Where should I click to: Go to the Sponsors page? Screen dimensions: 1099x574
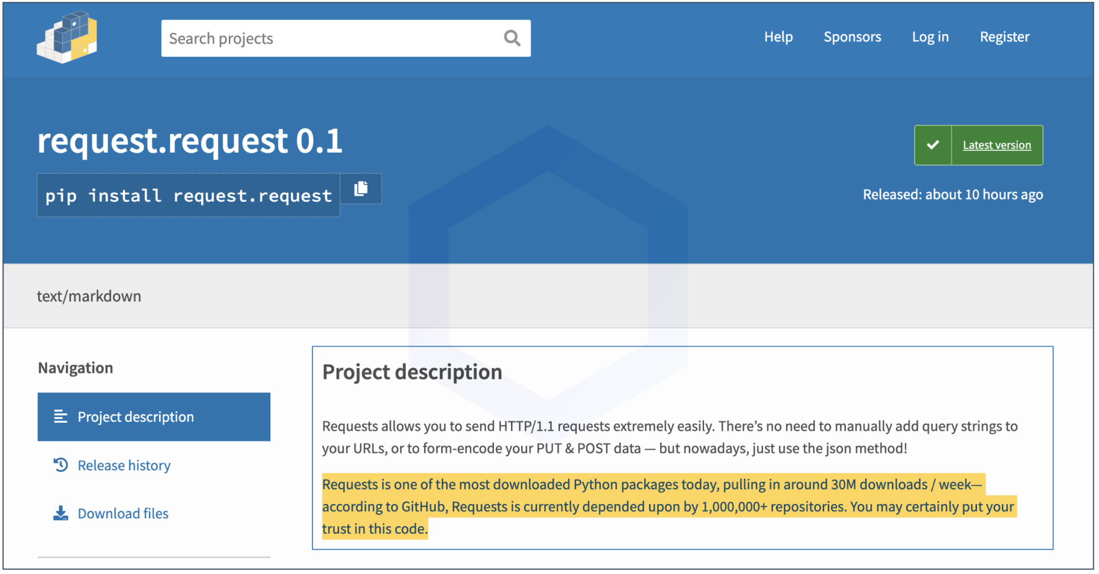pyautogui.click(x=852, y=37)
